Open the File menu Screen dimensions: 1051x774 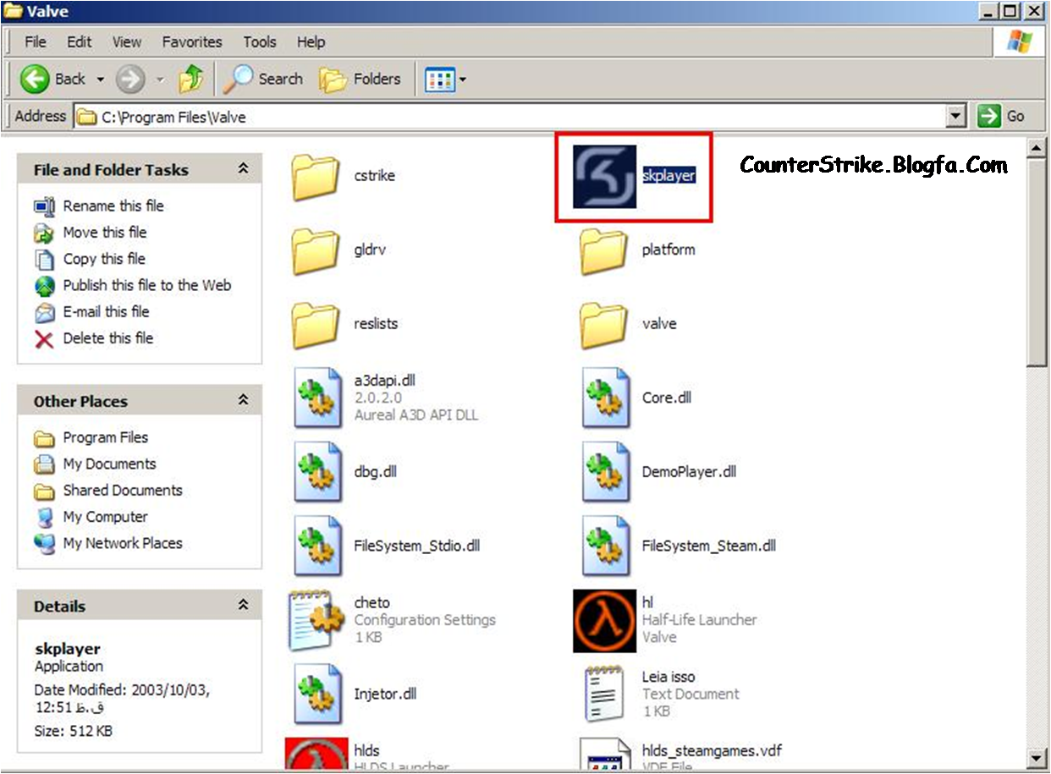click(36, 41)
